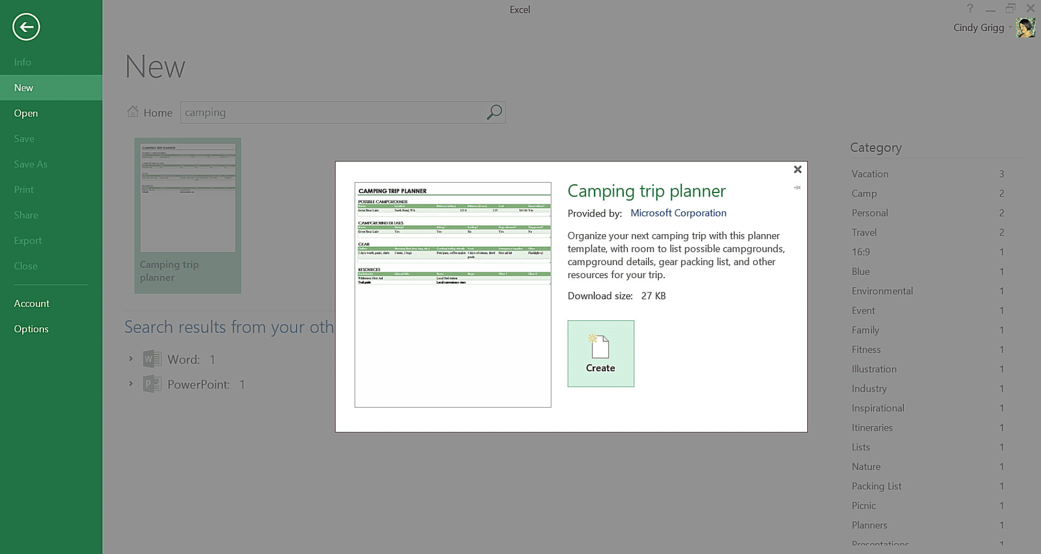The image size is (1041, 554).
Task: Choose Save in the sidebar
Action: pos(51,139)
